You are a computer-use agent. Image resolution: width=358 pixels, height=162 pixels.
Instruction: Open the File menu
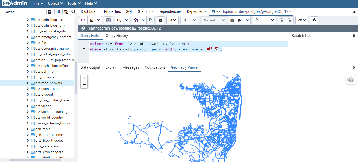pos(38,3)
